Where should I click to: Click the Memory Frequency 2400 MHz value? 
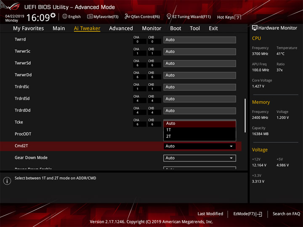(x=260, y=118)
